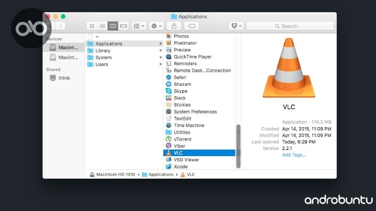376x211 pixels.
Task: Switch to column view mode
Action: (113, 26)
